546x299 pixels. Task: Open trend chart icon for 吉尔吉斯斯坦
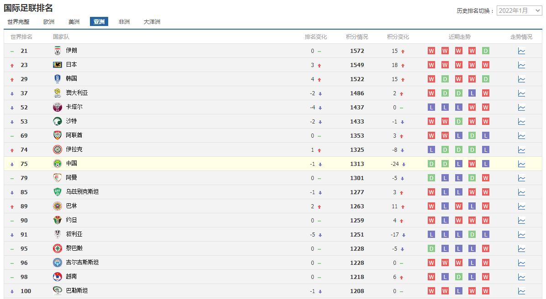tap(521, 263)
